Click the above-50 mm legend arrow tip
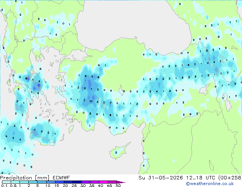242x187 pixels. point(121,182)
